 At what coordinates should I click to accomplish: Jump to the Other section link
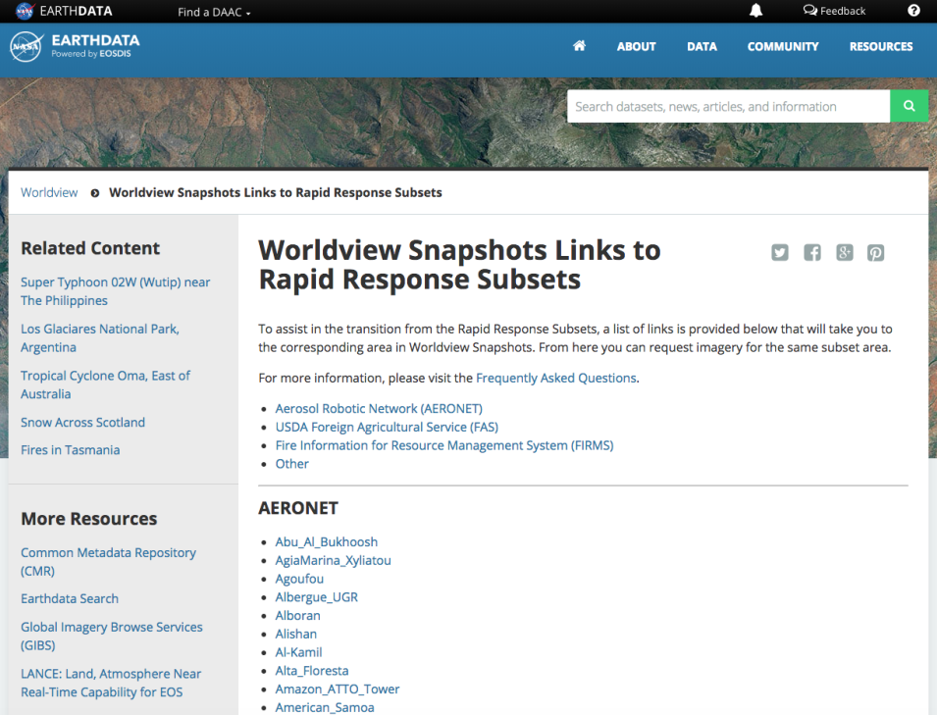tap(291, 464)
